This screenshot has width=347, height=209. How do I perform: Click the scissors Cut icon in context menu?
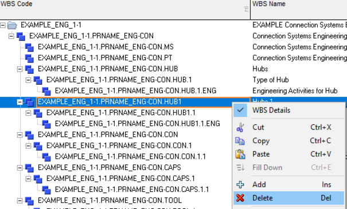[240, 128]
